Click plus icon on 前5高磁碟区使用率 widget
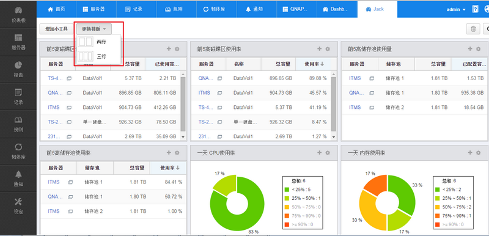This screenshot has height=236, width=489. coord(319,49)
